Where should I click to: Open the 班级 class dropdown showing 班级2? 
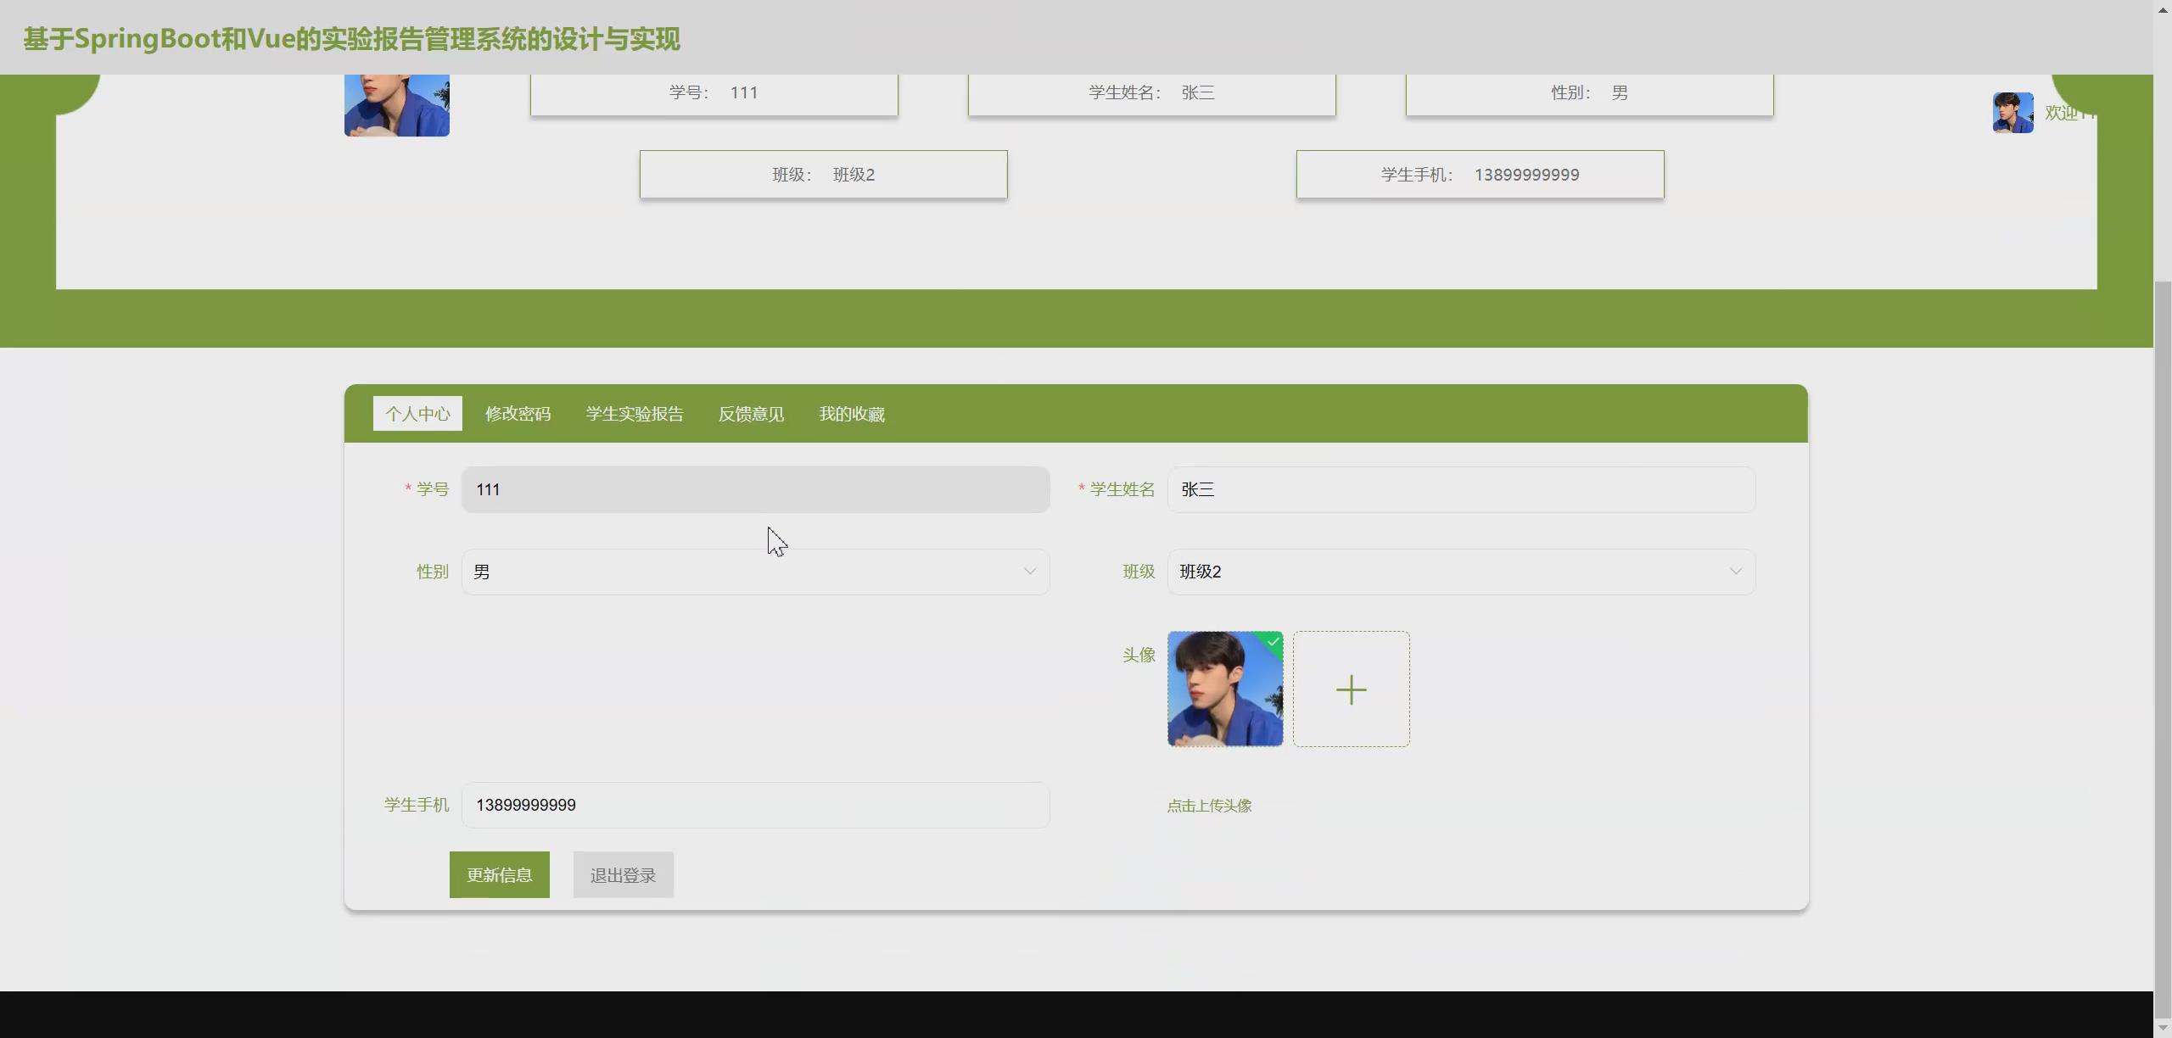point(1459,571)
